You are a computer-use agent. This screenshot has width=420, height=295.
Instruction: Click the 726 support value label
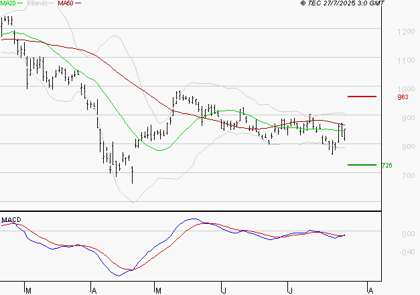click(386, 165)
